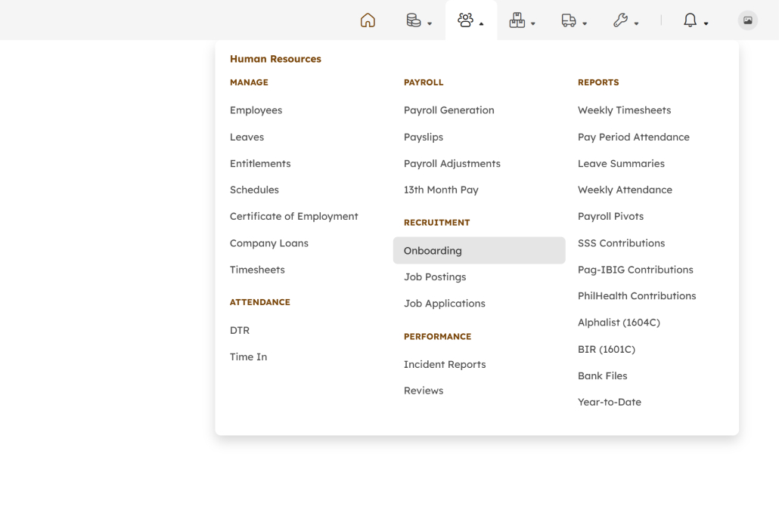Open Job Postings

point(435,277)
